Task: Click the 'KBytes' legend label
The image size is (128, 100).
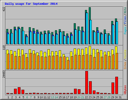Action: 125,90
